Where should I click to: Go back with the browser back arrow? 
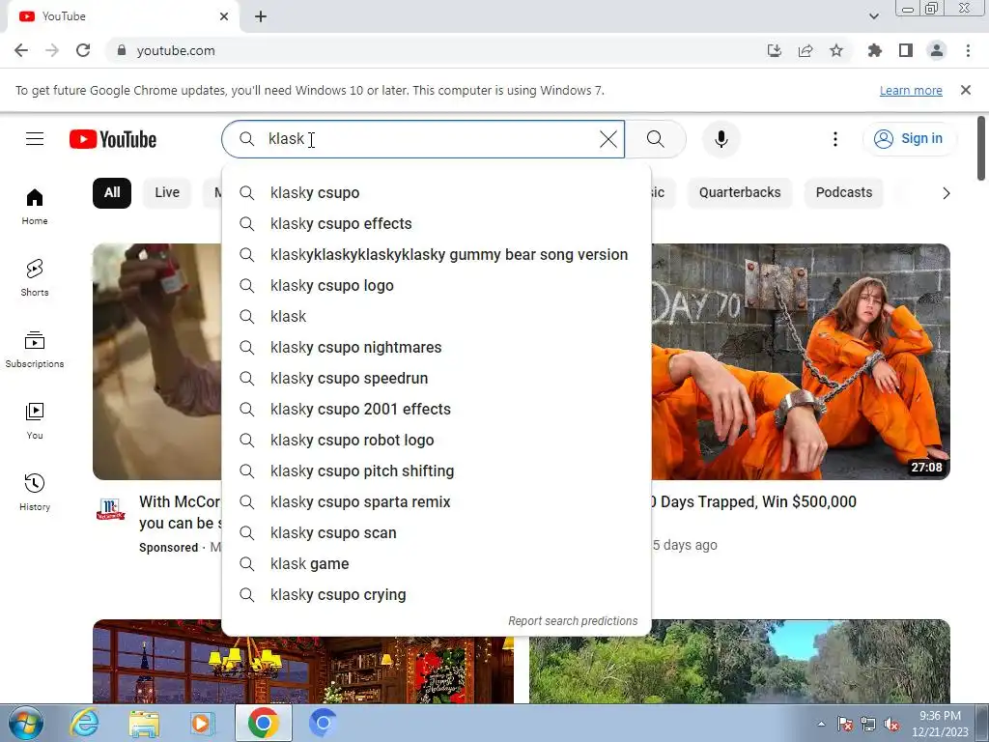(21, 50)
